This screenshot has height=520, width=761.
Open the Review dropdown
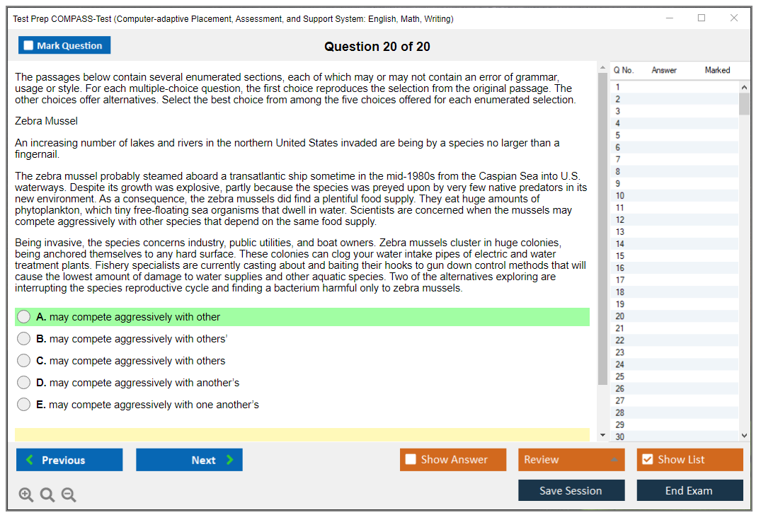pyautogui.click(x=571, y=460)
